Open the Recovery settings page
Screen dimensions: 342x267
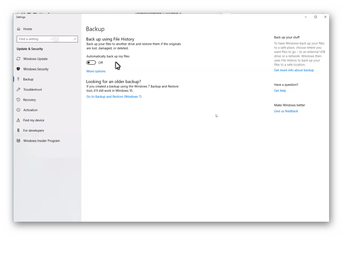pyautogui.click(x=29, y=100)
